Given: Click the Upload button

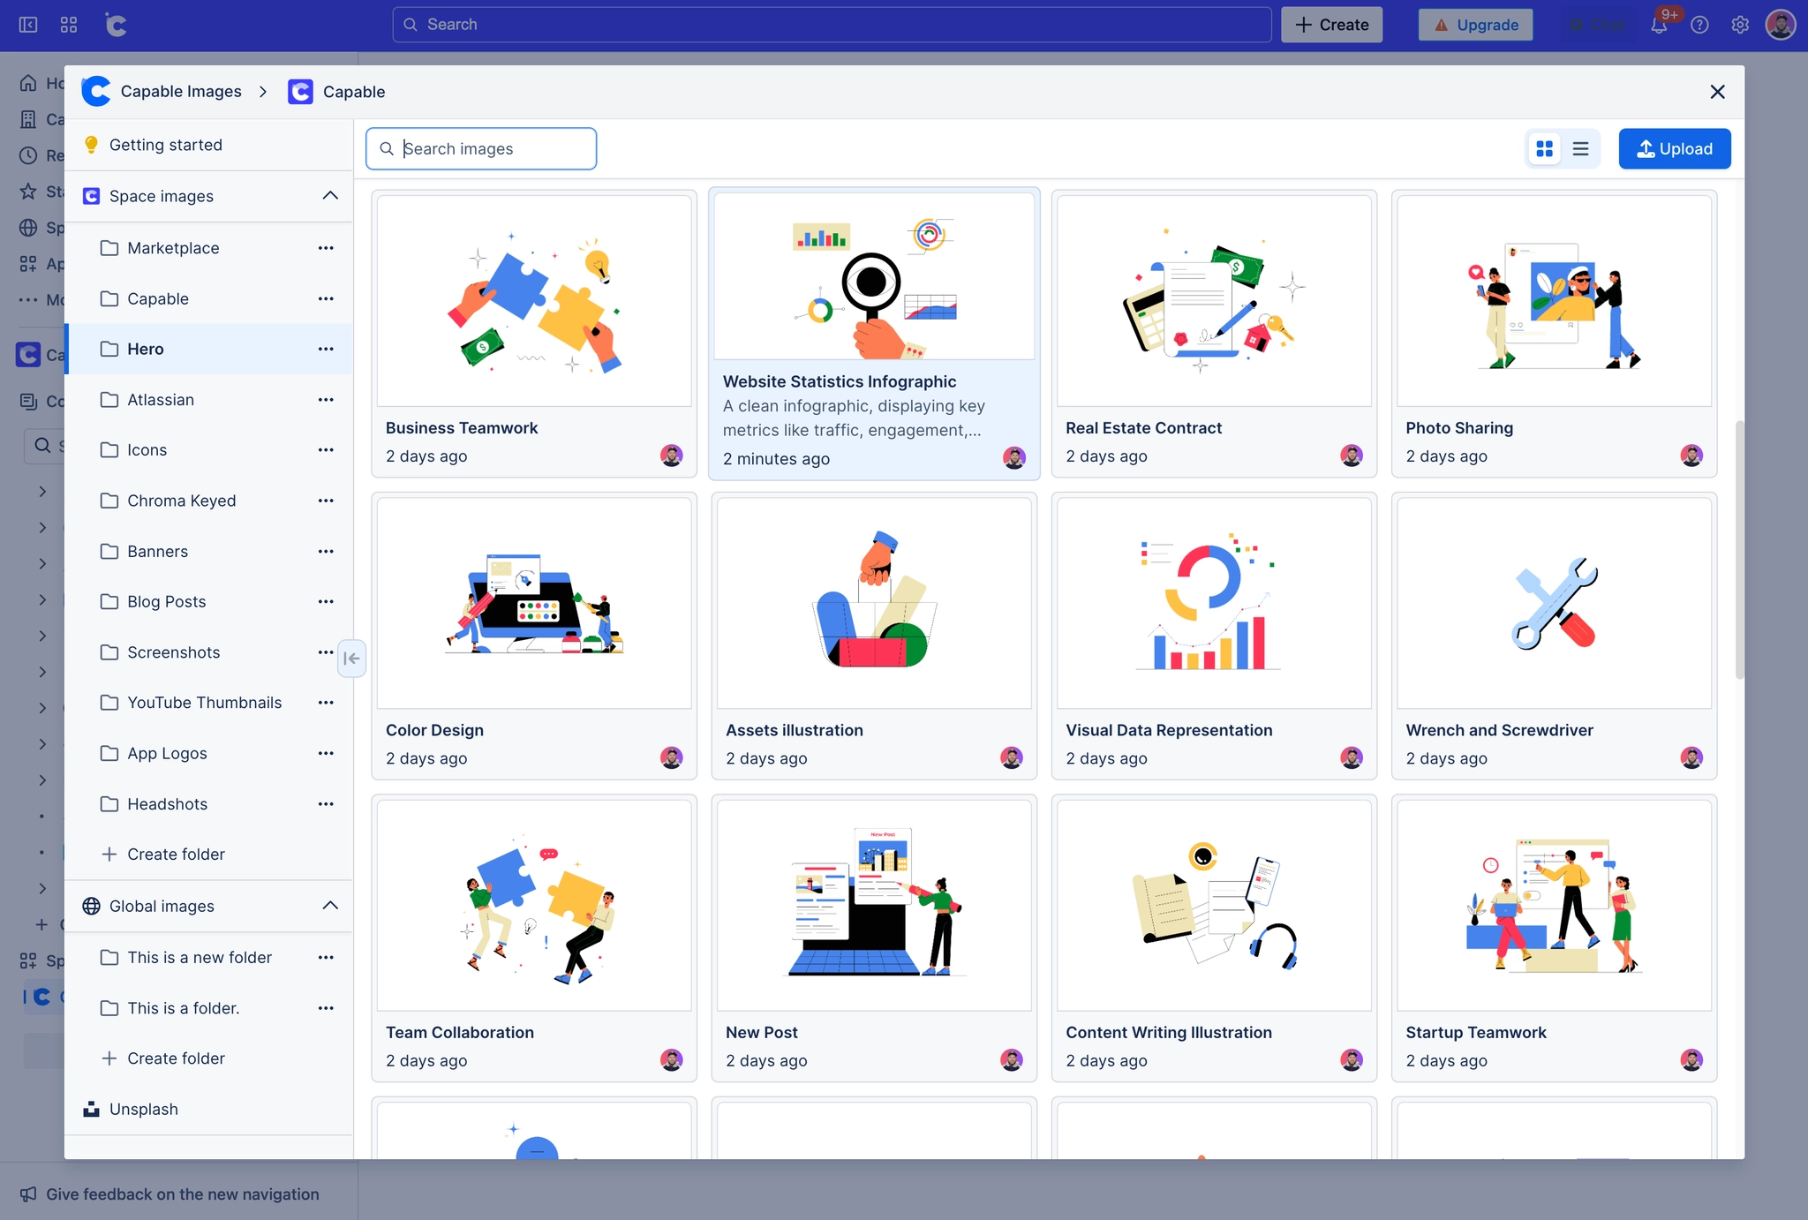Looking at the screenshot, I should tap(1674, 149).
